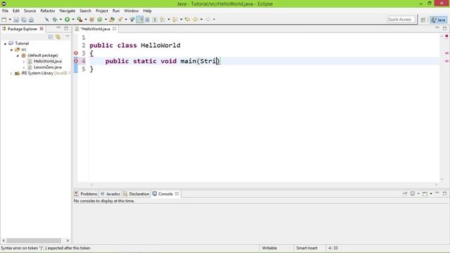Select the HelloWorld.java editor tab
The width and height of the screenshot is (450, 253).
point(96,29)
